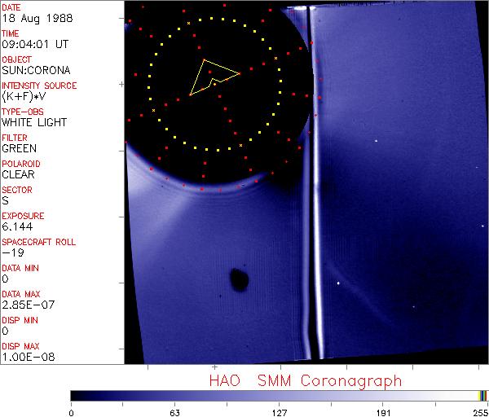Click the color bar tick label 63
This screenshot has height=417, width=489.
pos(174,412)
